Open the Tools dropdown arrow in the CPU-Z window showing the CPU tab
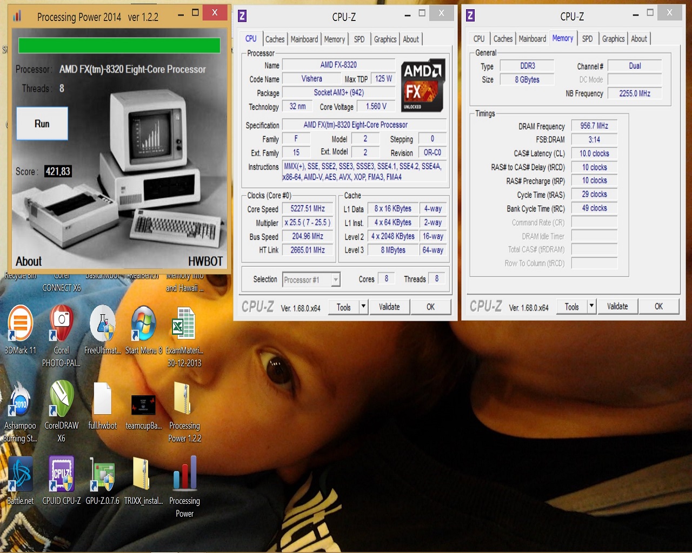Viewport: 692px width, 553px height. 363,307
